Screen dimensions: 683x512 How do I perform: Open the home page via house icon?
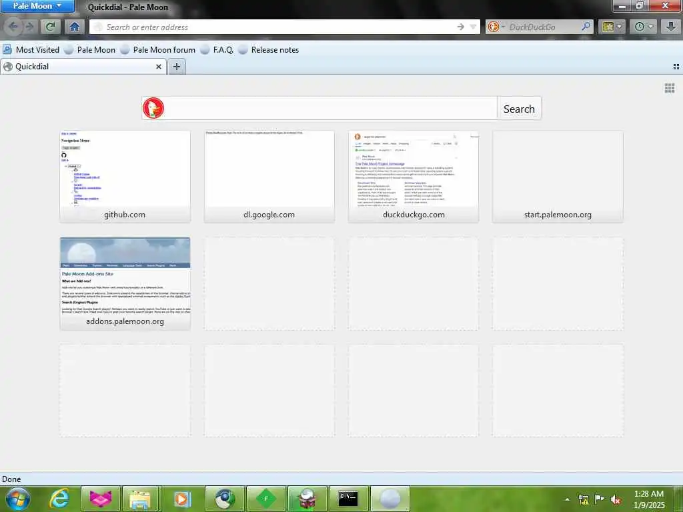coord(75,27)
